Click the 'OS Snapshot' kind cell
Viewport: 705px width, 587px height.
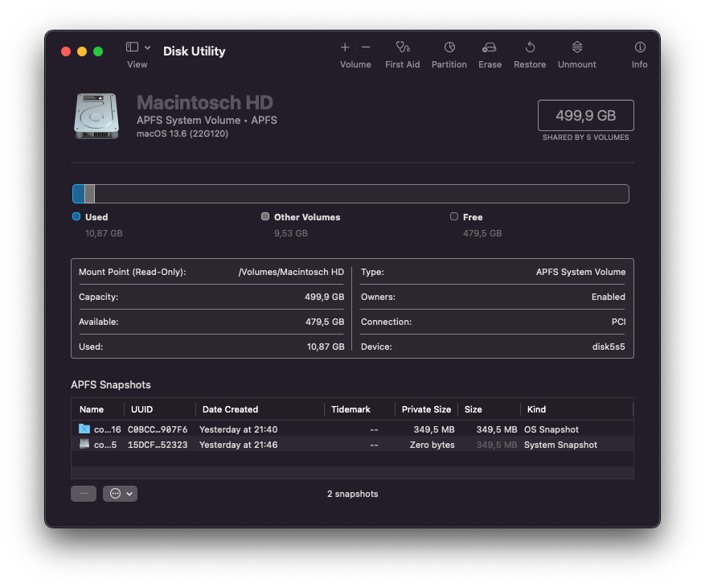(x=551, y=429)
